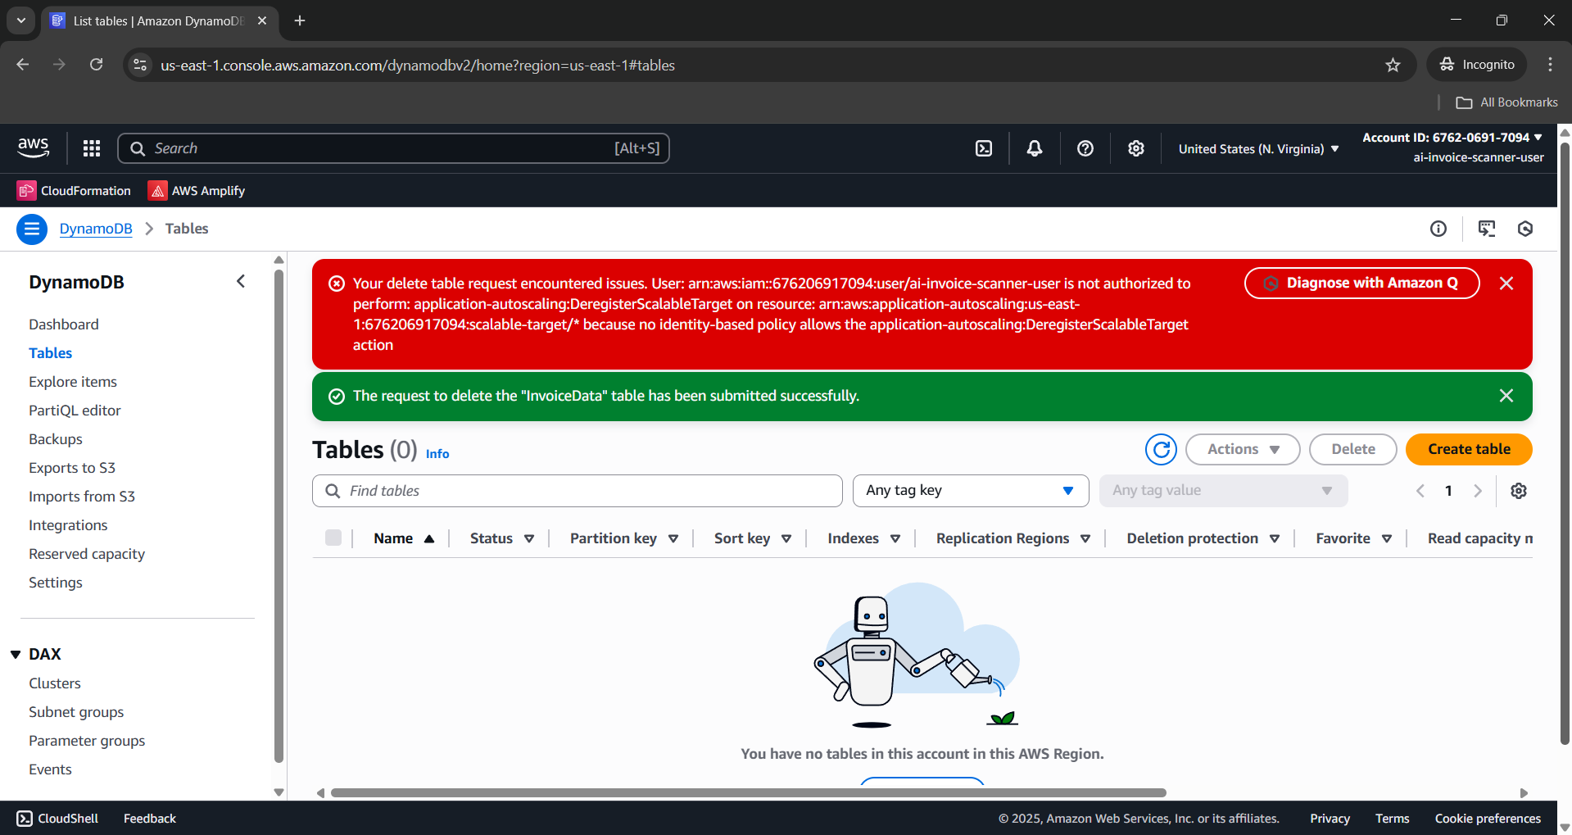Click the AWS Amplify favorites shortcut icon
This screenshot has width=1572, height=835.
[156, 190]
